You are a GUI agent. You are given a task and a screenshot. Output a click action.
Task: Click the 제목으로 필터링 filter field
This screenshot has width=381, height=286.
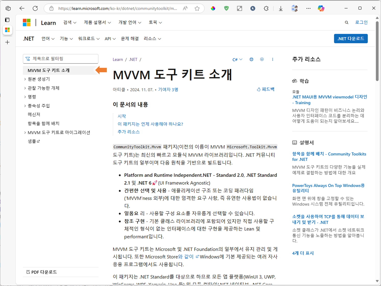coord(61,59)
